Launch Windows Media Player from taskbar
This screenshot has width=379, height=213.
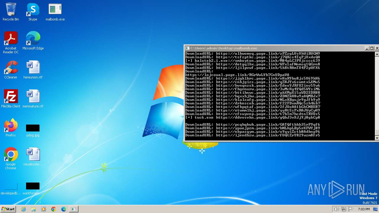(44, 209)
